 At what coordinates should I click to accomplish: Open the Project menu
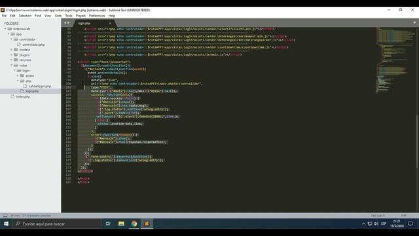pyautogui.click(x=81, y=16)
